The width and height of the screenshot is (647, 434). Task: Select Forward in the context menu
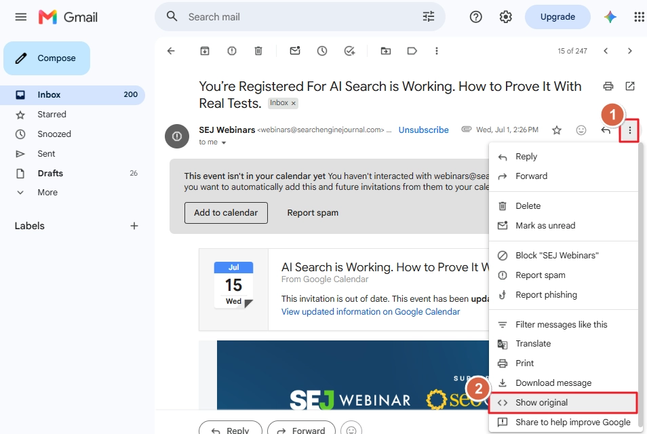point(563,176)
